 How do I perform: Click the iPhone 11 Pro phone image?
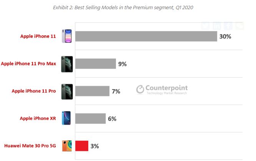67,91
